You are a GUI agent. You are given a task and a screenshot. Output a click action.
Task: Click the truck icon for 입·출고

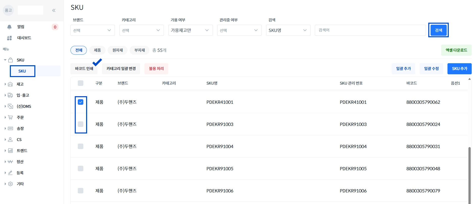(10, 95)
